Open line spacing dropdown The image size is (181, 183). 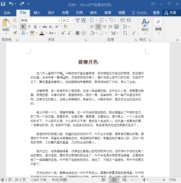126,27
